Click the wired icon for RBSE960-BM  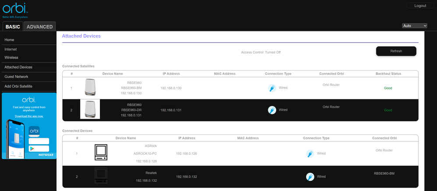tap(272, 88)
